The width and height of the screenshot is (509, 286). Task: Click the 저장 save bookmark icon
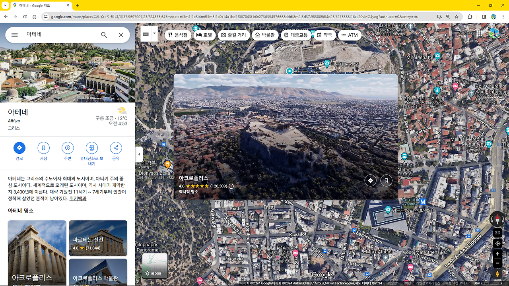pyautogui.click(x=43, y=148)
